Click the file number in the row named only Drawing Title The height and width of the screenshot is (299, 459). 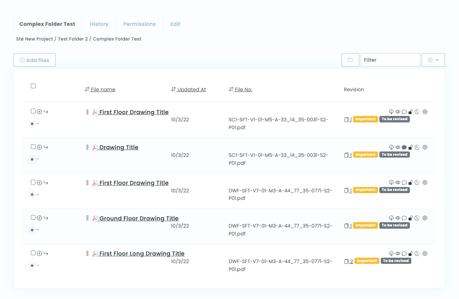[278, 159]
